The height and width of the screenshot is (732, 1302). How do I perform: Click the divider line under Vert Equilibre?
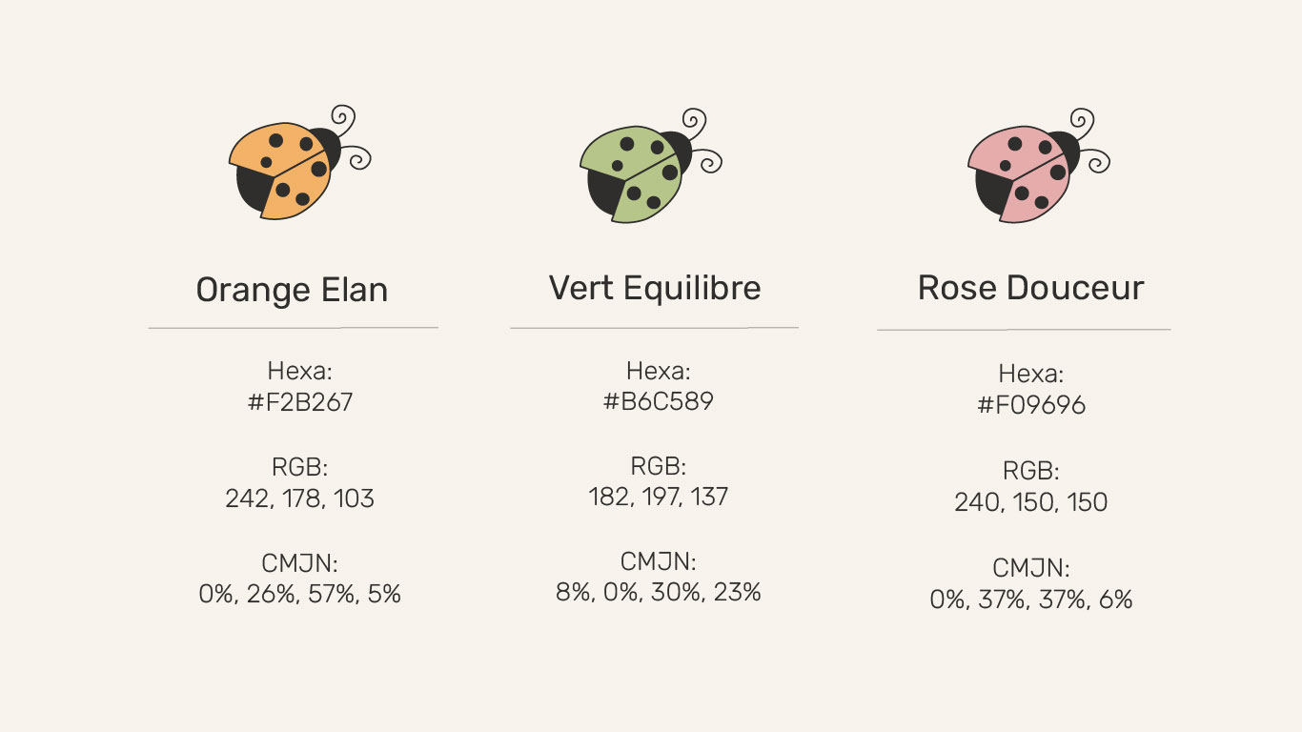coord(654,328)
